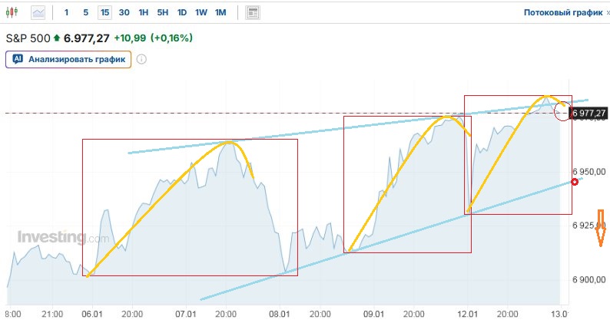610x323 pixels.
Task: Click the info icon beside Analyze button
Action: (141, 60)
